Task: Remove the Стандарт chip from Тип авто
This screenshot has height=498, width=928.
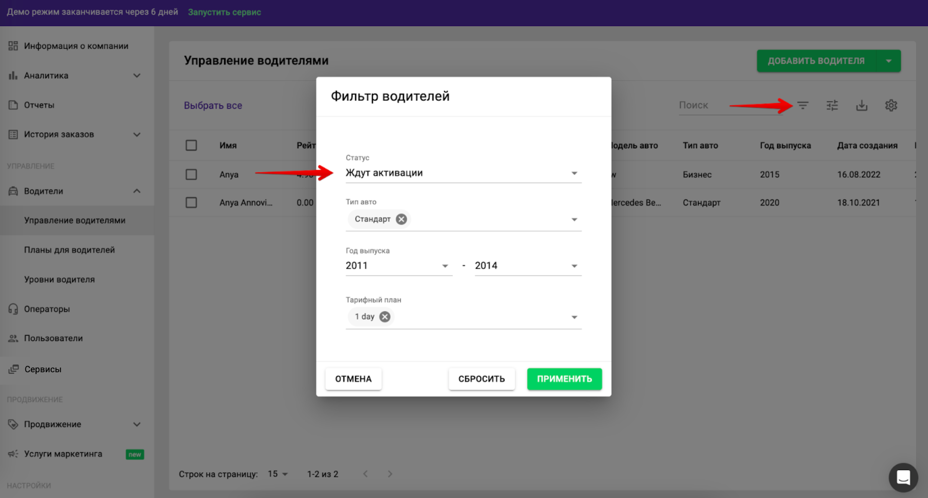Action: click(x=401, y=219)
